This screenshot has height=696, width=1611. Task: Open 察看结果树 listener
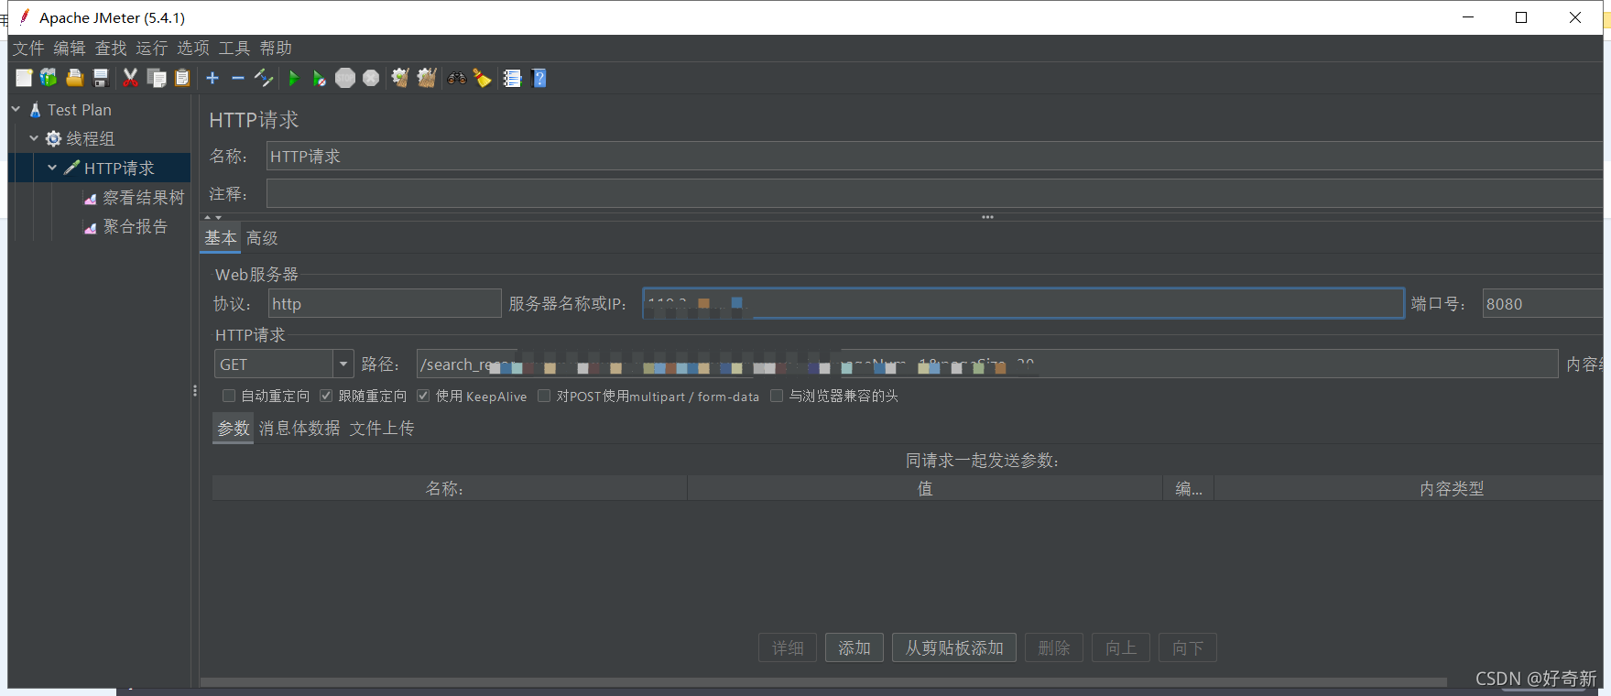pyautogui.click(x=143, y=198)
